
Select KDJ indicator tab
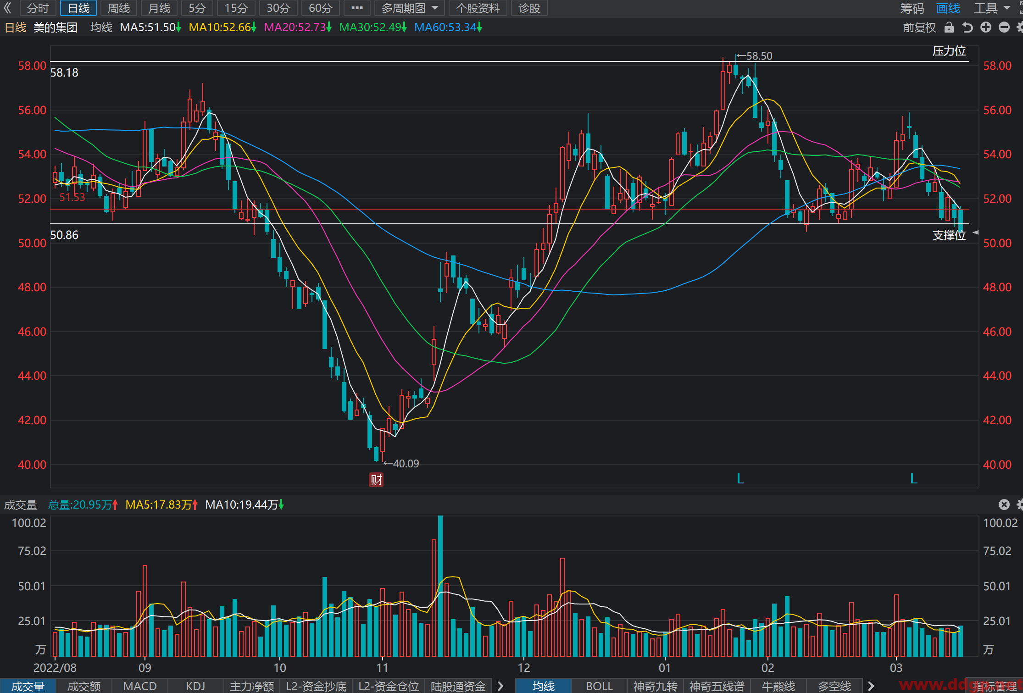(x=195, y=686)
